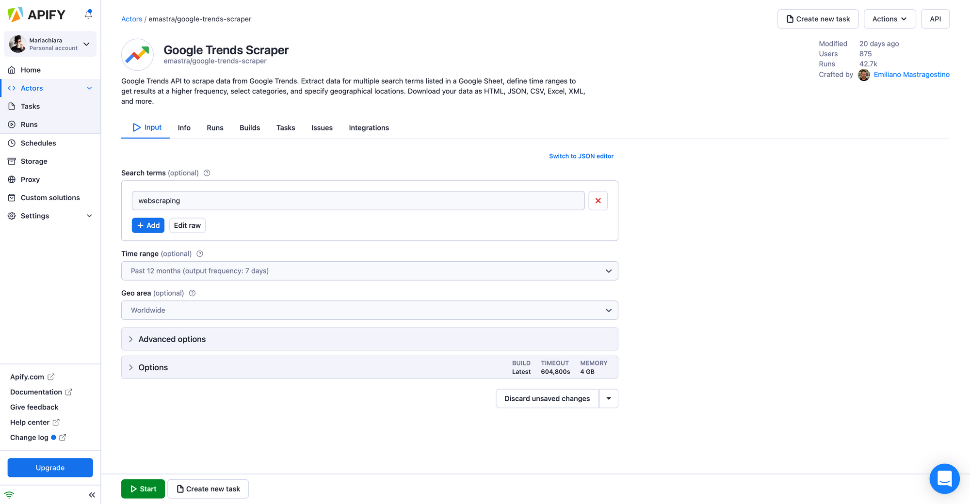Click the Google Trends Scraper actor logo
The width and height of the screenshot is (970, 504).
point(137,55)
